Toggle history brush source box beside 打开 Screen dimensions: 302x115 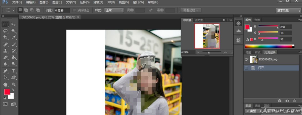tap(246, 68)
